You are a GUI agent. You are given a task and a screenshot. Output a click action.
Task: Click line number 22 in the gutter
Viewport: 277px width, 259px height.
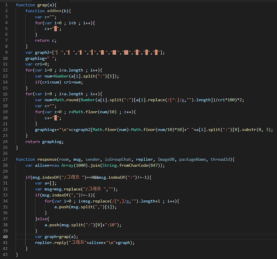pyautogui.click(x=5, y=129)
